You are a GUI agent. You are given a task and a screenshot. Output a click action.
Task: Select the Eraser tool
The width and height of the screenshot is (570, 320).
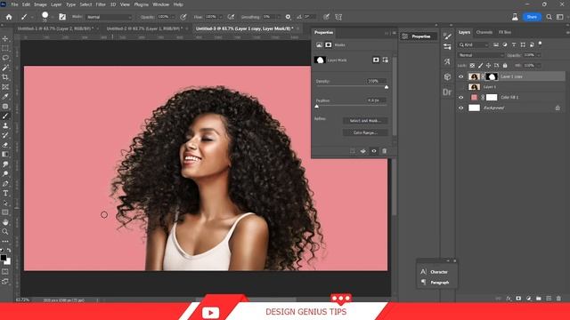point(5,145)
